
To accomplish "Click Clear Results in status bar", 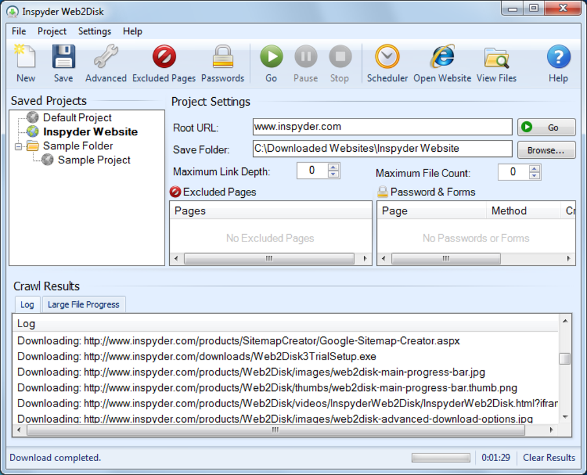I will coord(549,458).
